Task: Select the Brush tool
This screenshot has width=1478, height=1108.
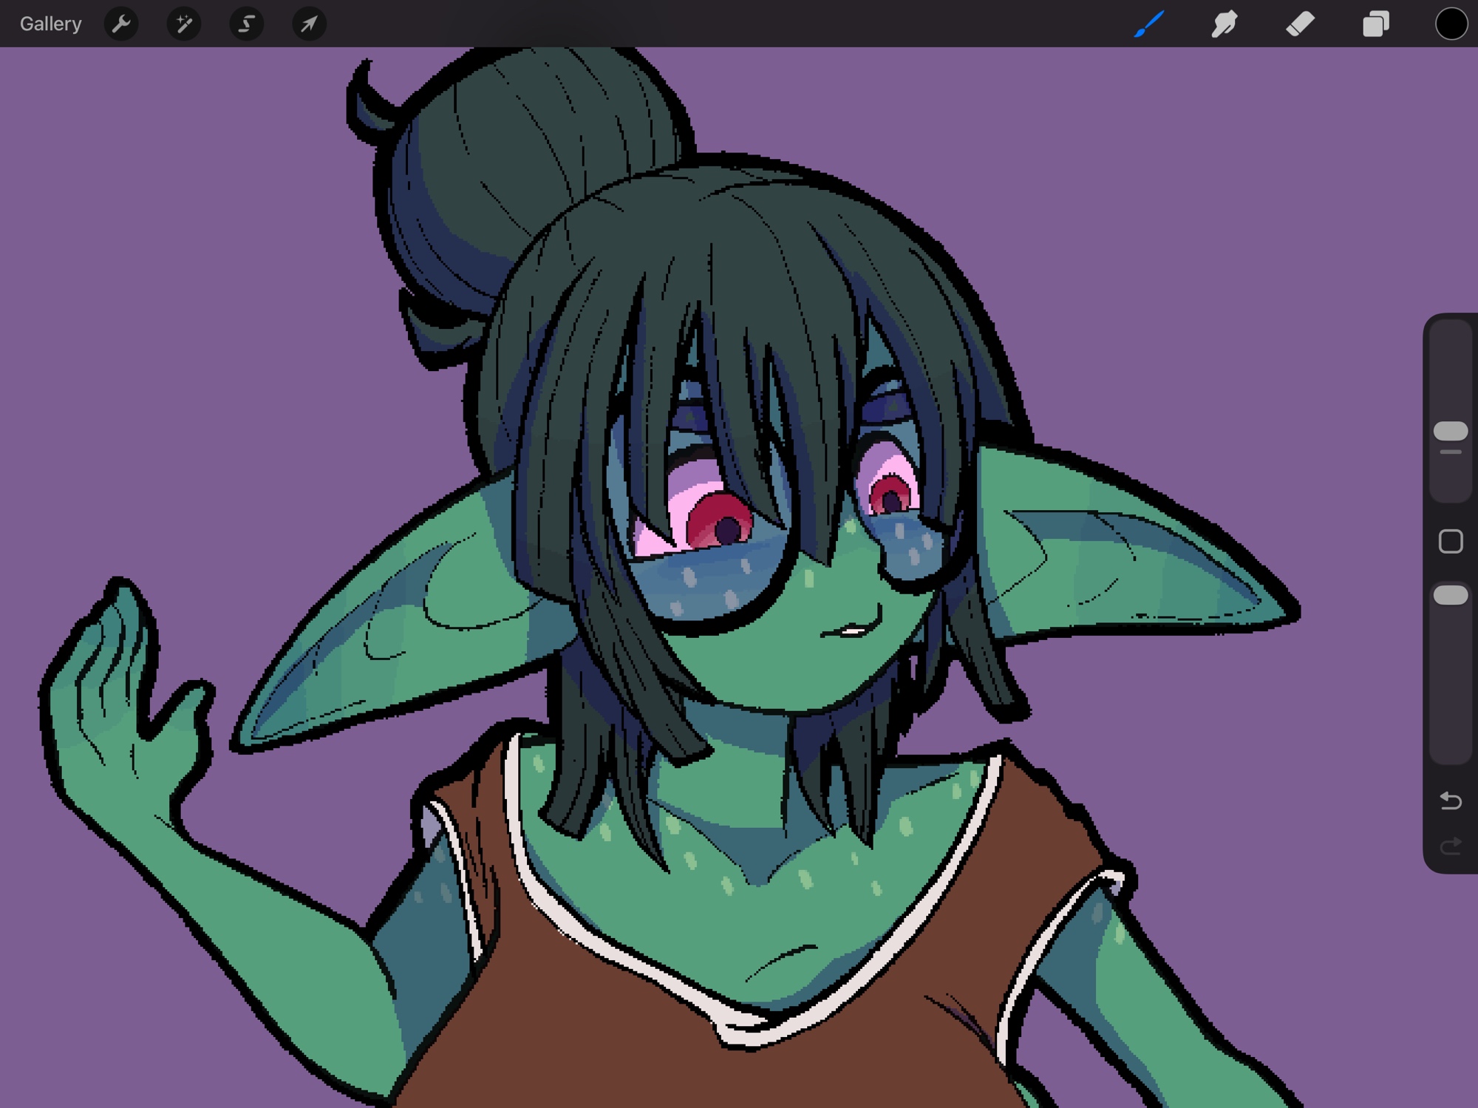Action: pos(1149,24)
